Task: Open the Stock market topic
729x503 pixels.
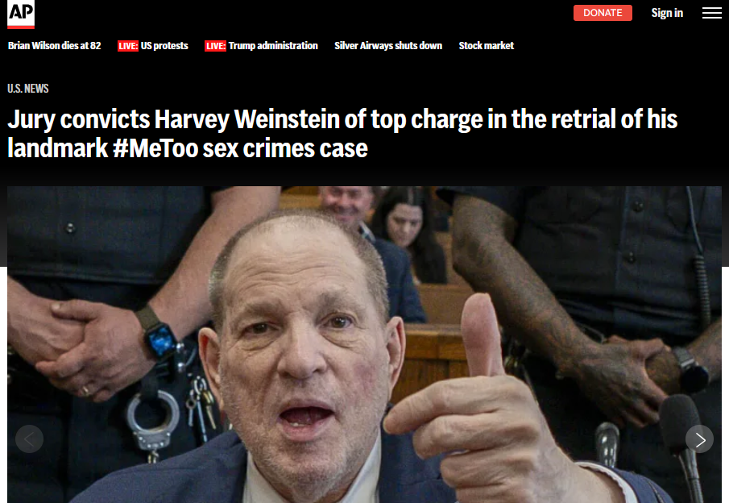Action: pyautogui.click(x=487, y=46)
